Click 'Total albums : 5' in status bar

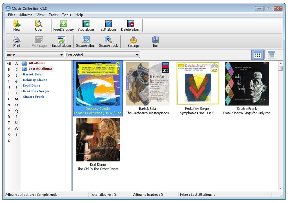(103, 195)
